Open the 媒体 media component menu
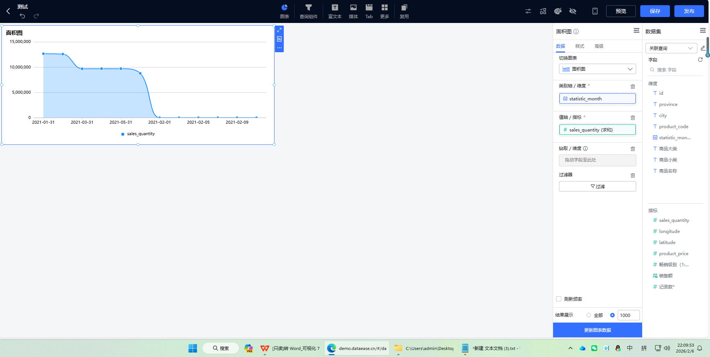Viewport: 710px width, 357px height. pyautogui.click(x=354, y=11)
